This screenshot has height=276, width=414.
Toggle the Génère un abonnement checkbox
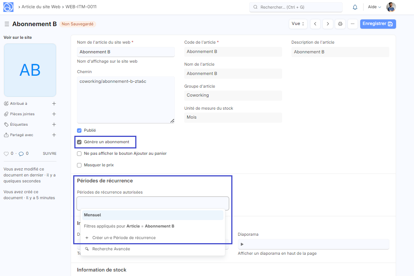pyautogui.click(x=79, y=142)
